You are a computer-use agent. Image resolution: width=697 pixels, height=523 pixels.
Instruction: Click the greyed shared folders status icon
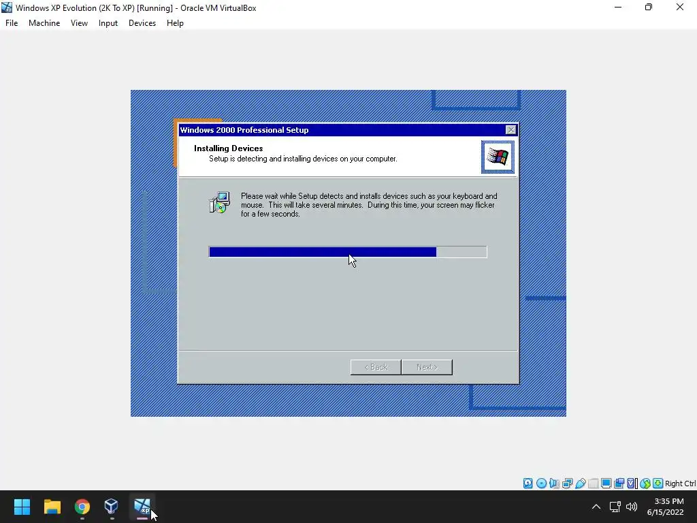[593, 484]
